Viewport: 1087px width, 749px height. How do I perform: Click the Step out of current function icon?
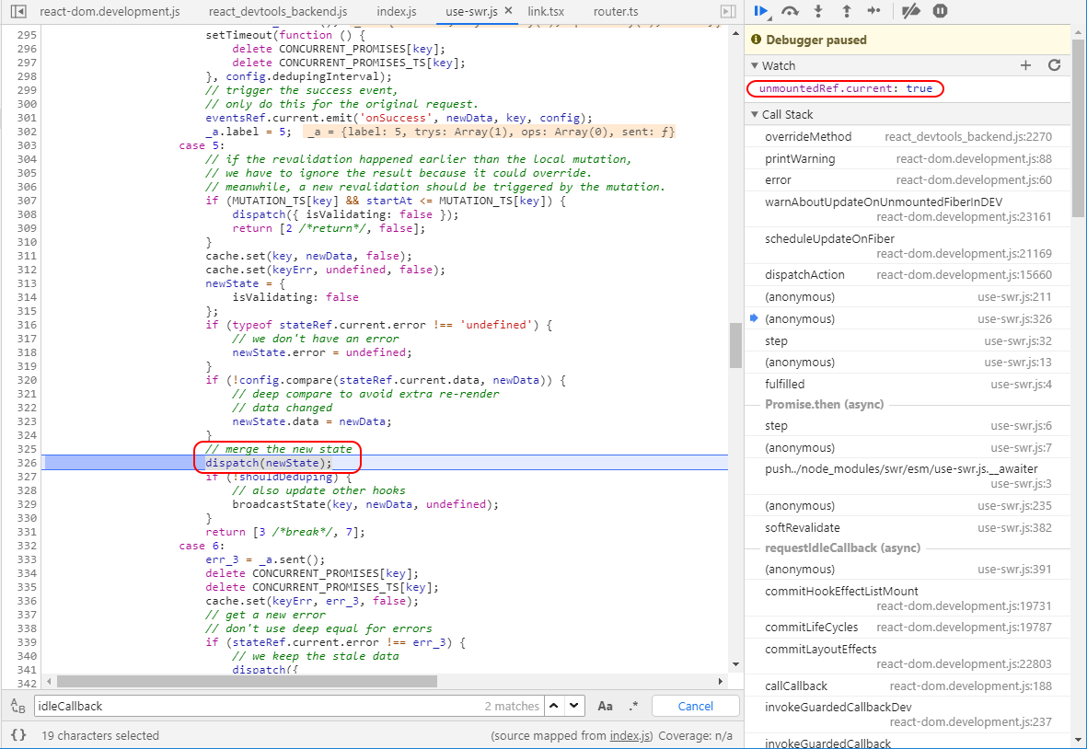point(847,11)
